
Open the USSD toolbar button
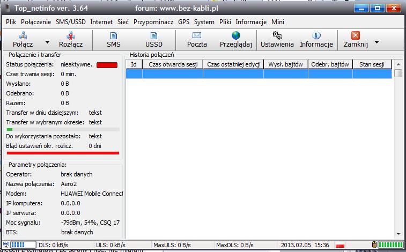tap(153, 35)
